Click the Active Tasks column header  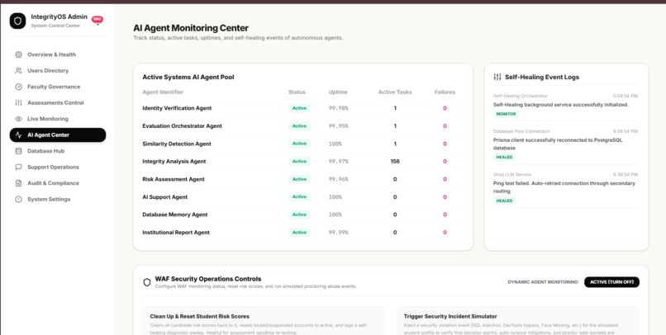point(395,92)
